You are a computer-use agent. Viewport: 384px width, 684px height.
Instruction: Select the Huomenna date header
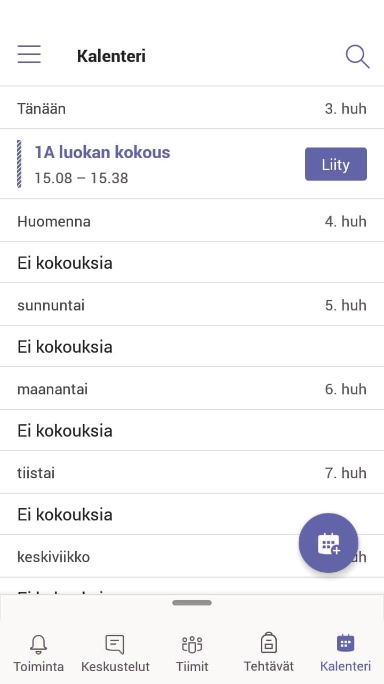click(x=54, y=221)
